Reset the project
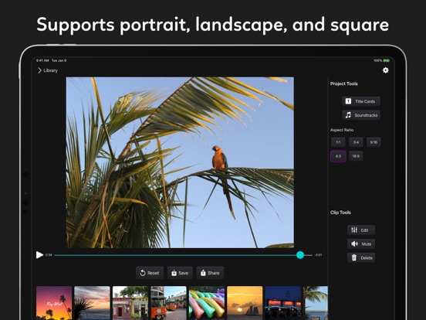 pos(150,273)
